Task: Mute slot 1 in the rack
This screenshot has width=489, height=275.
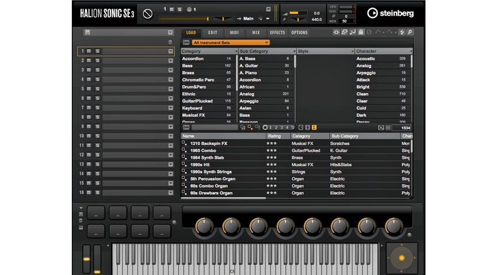Action: (x=89, y=51)
